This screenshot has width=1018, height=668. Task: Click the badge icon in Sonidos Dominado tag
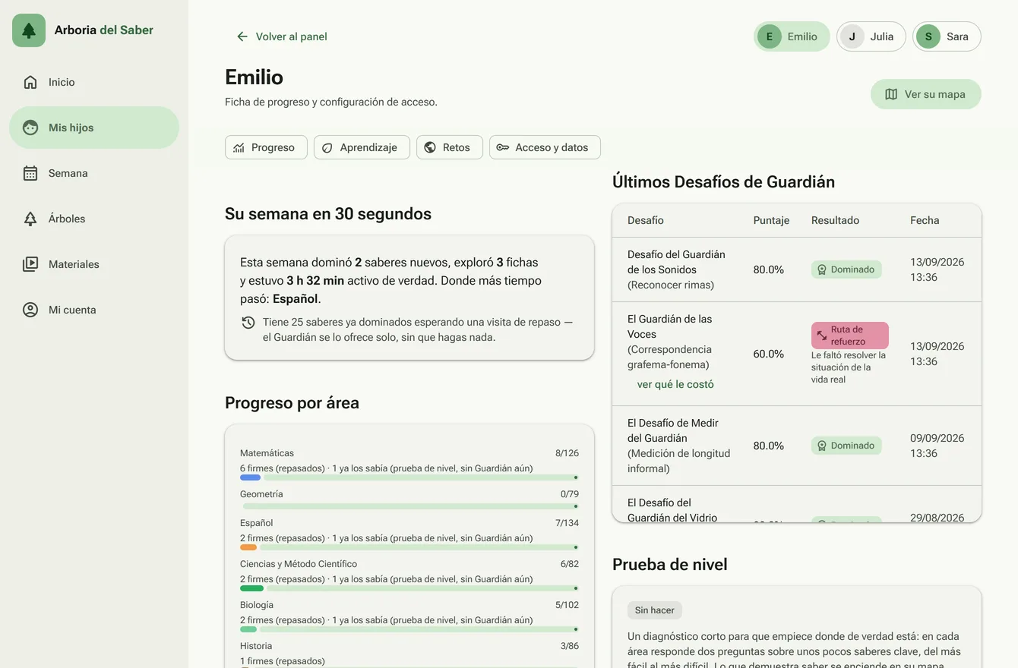pos(821,269)
